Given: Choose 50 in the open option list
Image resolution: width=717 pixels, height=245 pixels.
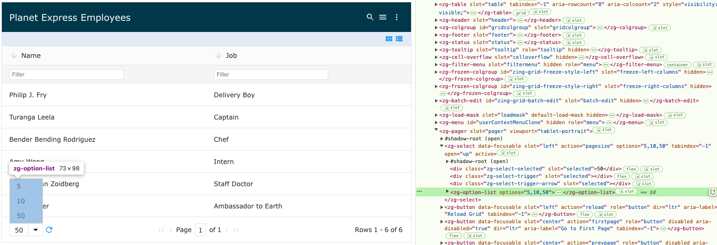Looking at the screenshot, I should [x=26, y=216].
